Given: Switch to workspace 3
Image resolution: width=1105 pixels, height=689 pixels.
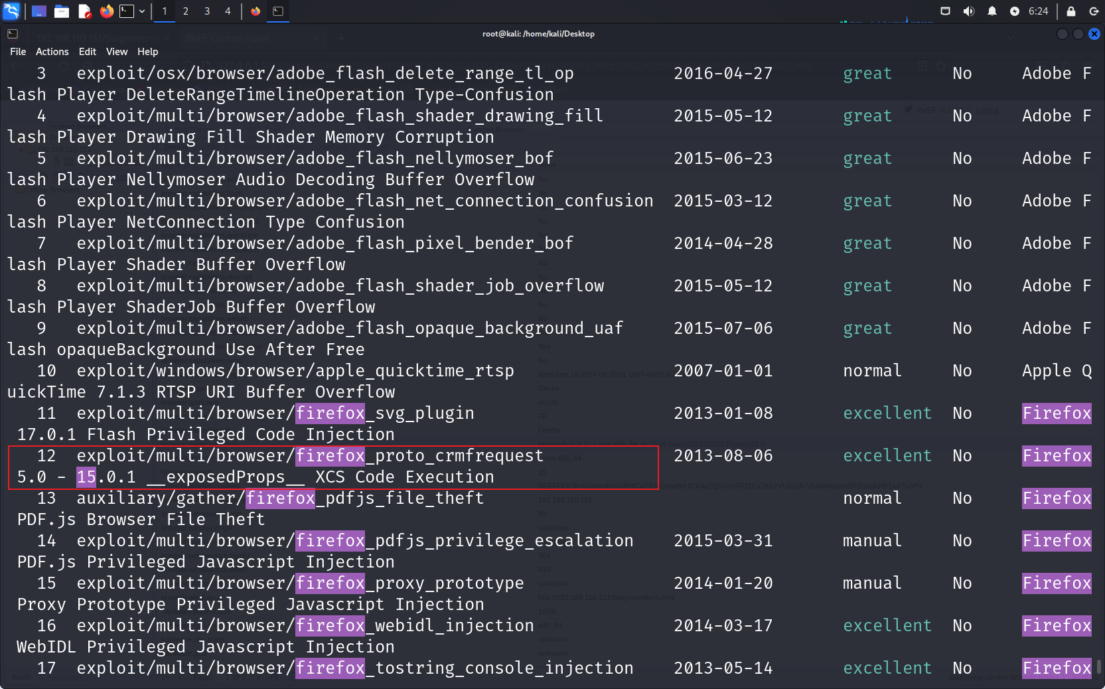Looking at the screenshot, I should click(207, 11).
